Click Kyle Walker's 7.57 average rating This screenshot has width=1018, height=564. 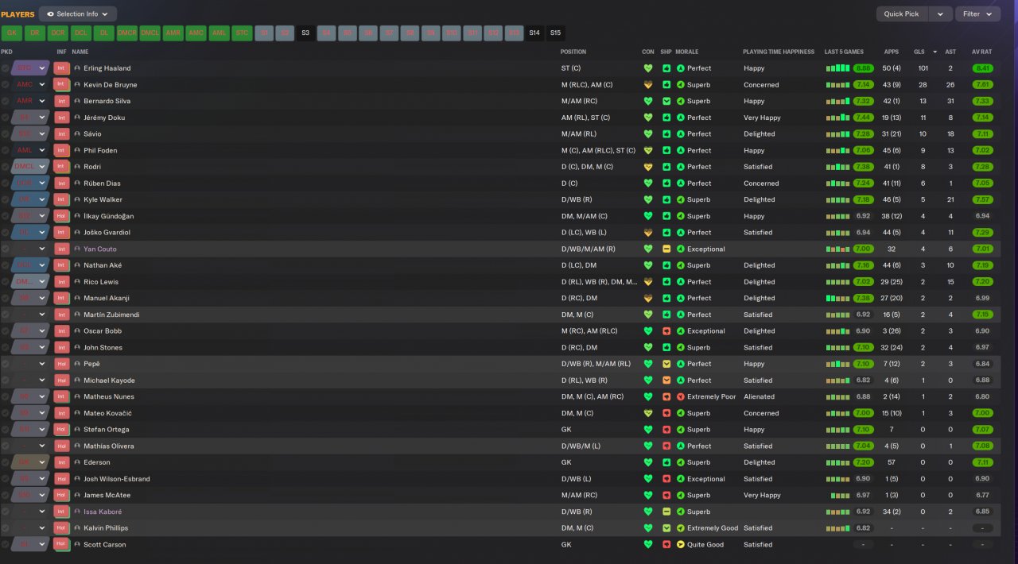pyautogui.click(x=982, y=199)
